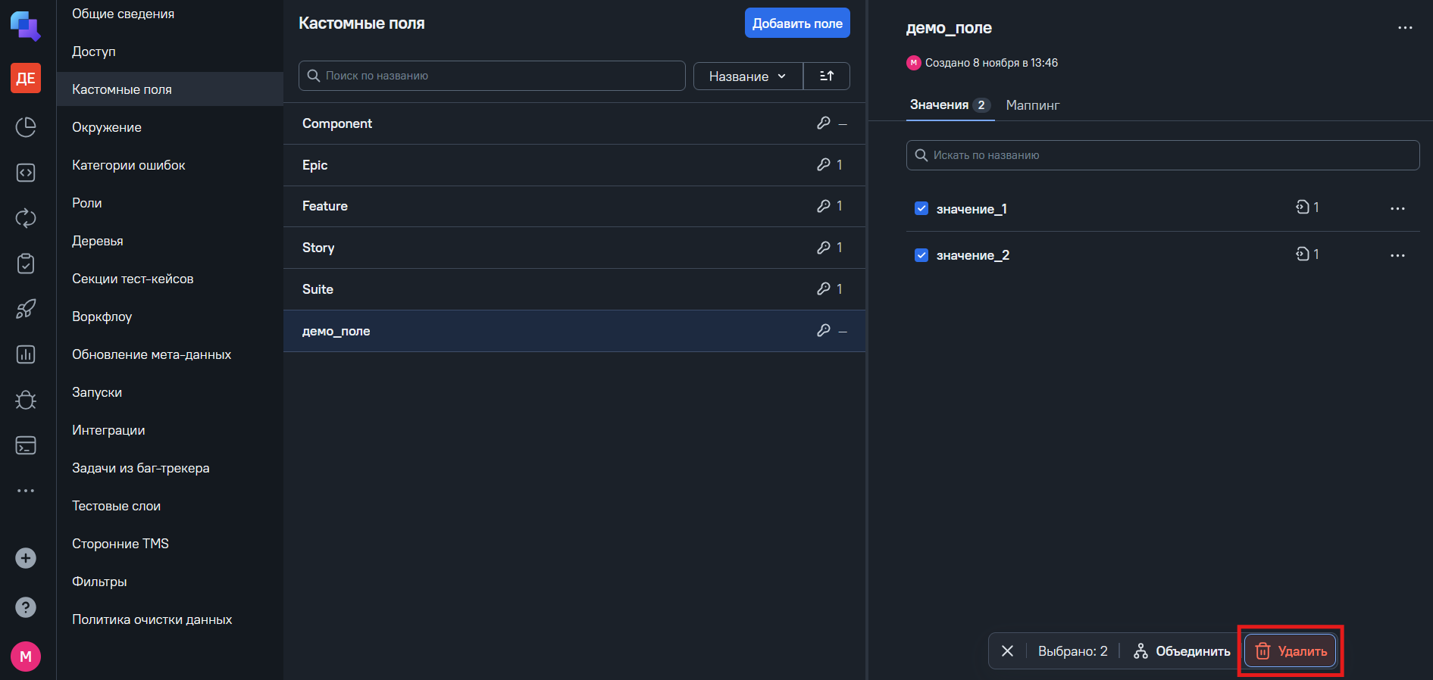1433x680 pixels.
Task: Click the Добавить поле button
Action: [797, 23]
